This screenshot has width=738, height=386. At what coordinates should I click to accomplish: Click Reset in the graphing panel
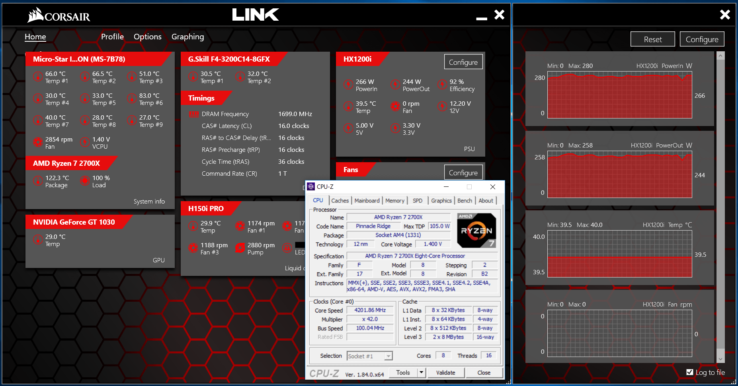coord(653,39)
